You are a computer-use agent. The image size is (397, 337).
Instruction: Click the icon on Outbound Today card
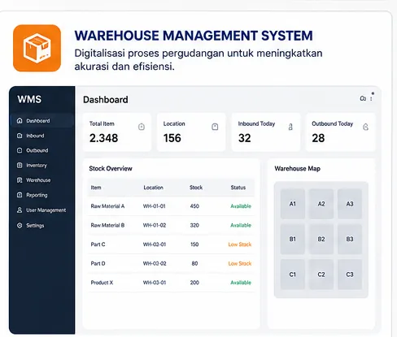(x=365, y=127)
